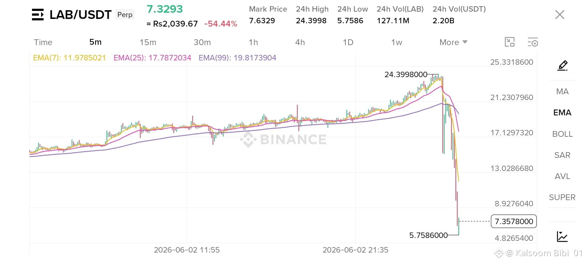This screenshot has height=262, width=586.
Task: Enable the SUPER indicator
Action: 562,197
